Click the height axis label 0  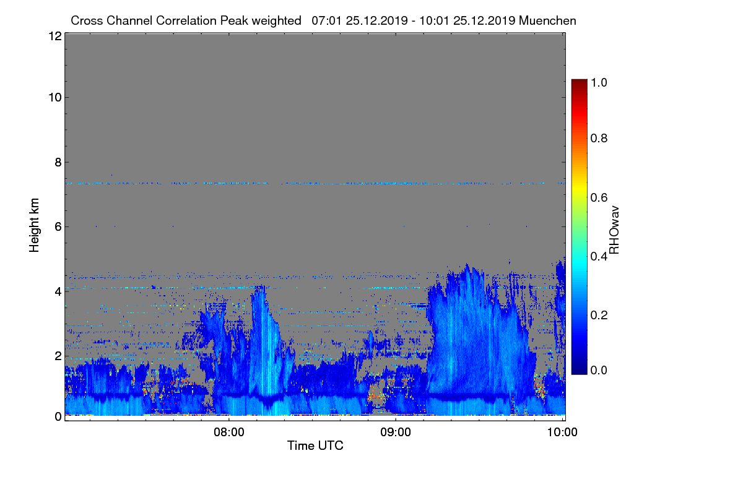57,416
